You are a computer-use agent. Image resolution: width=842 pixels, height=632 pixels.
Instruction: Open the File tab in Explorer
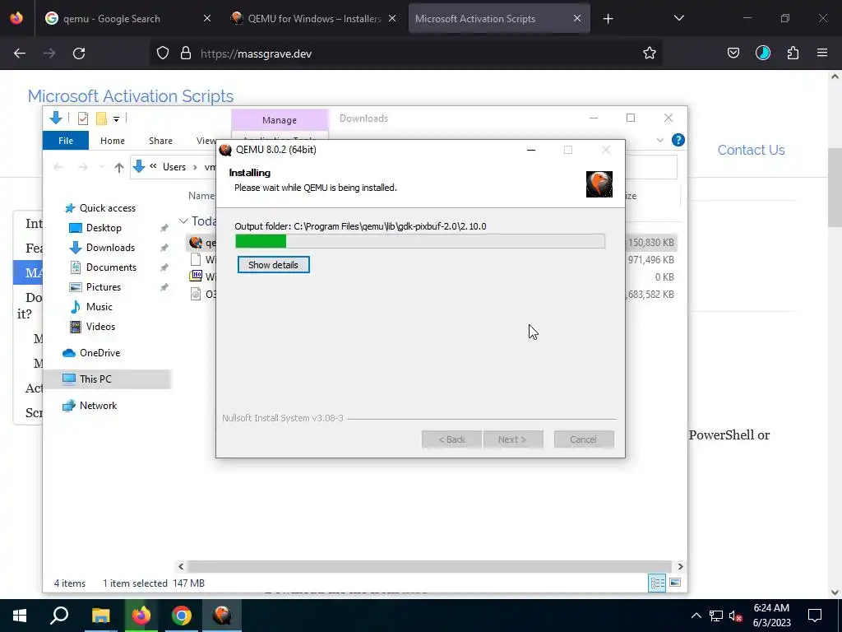tap(66, 141)
